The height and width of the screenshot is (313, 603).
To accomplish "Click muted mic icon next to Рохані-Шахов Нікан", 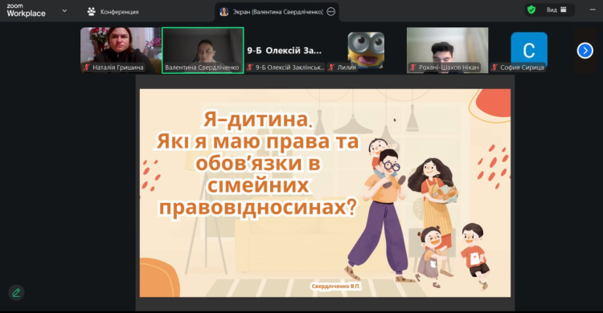I will [x=413, y=67].
